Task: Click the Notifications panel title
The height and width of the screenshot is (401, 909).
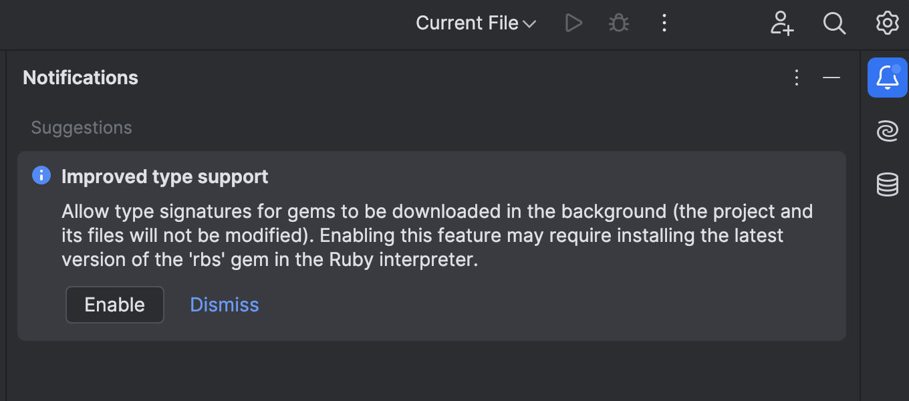Action: click(x=80, y=78)
